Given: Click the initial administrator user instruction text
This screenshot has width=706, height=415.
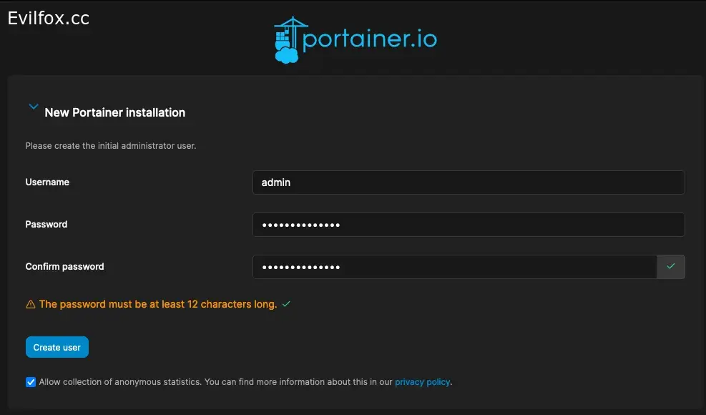Looking at the screenshot, I should coord(110,145).
